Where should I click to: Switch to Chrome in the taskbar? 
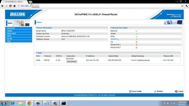tap(30, 103)
